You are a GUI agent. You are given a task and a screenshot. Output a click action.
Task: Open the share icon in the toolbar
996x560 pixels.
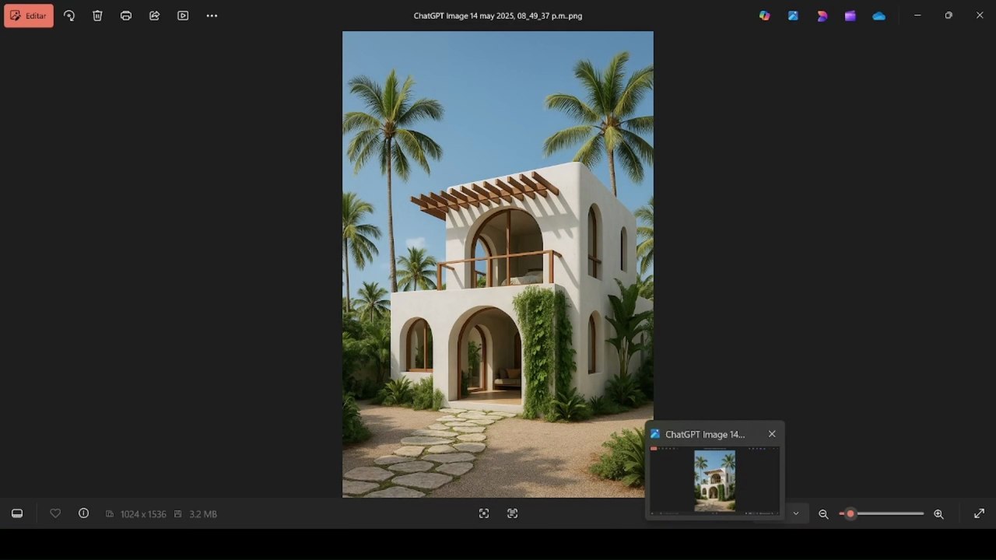[154, 16]
